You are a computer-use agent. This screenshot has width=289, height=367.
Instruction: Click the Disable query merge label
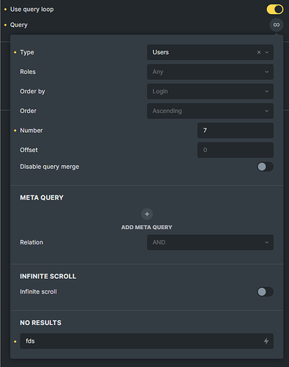coord(49,167)
